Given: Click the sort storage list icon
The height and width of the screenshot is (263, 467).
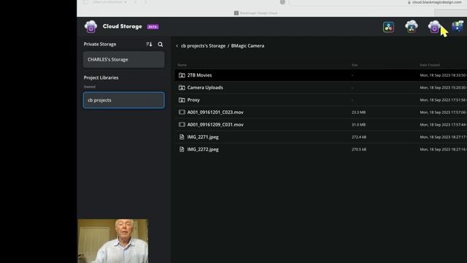Looking at the screenshot, I should tap(149, 44).
